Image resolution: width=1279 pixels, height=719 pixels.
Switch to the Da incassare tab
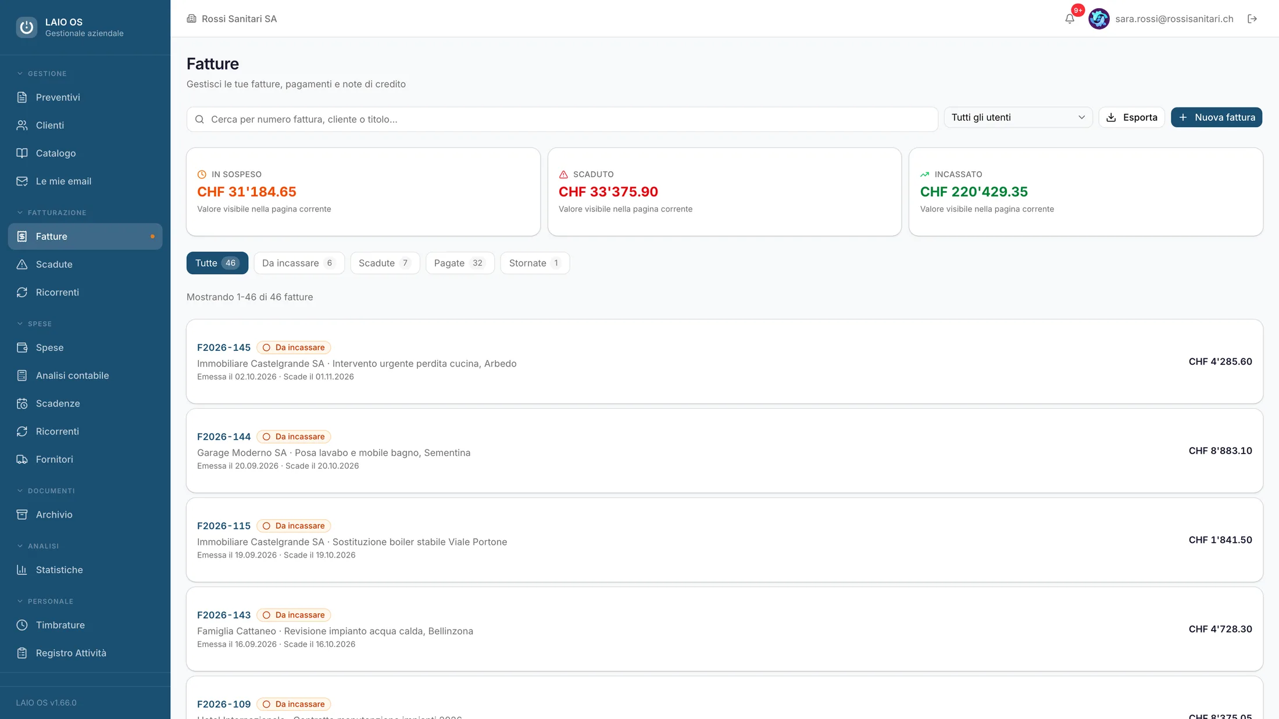(299, 263)
